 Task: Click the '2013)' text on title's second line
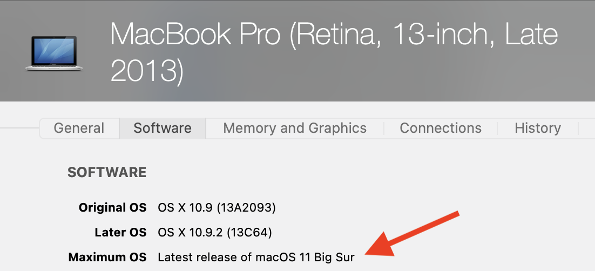(147, 70)
